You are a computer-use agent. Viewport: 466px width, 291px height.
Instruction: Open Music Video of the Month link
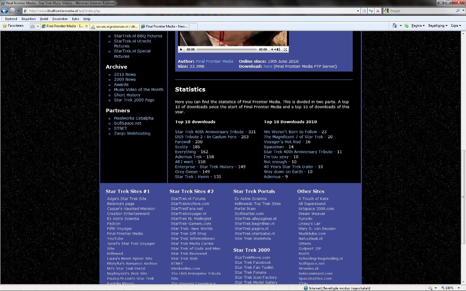point(138,90)
